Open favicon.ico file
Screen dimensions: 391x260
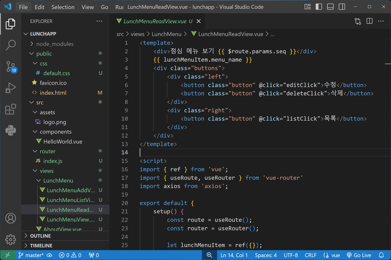(x=65, y=83)
